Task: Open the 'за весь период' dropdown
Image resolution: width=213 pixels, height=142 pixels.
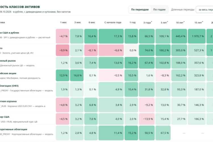Action: click(204, 10)
